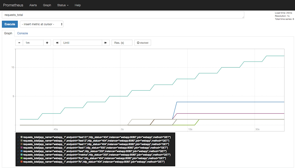The width and height of the screenshot is (295, 168).
Task: Click the legend swatch for the /test 200 series
Action: pyautogui.click(x=21, y=151)
